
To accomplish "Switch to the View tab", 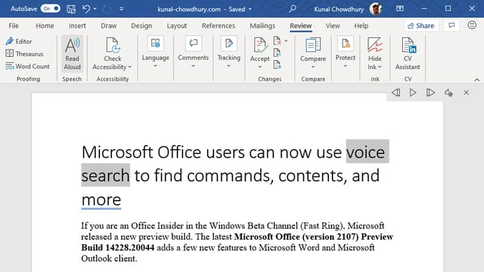I will pyautogui.click(x=333, y=26).
